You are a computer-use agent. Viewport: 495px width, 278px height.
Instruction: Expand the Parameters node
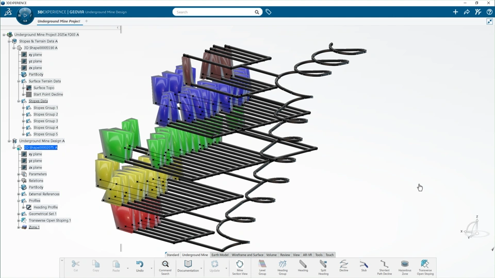19,175
